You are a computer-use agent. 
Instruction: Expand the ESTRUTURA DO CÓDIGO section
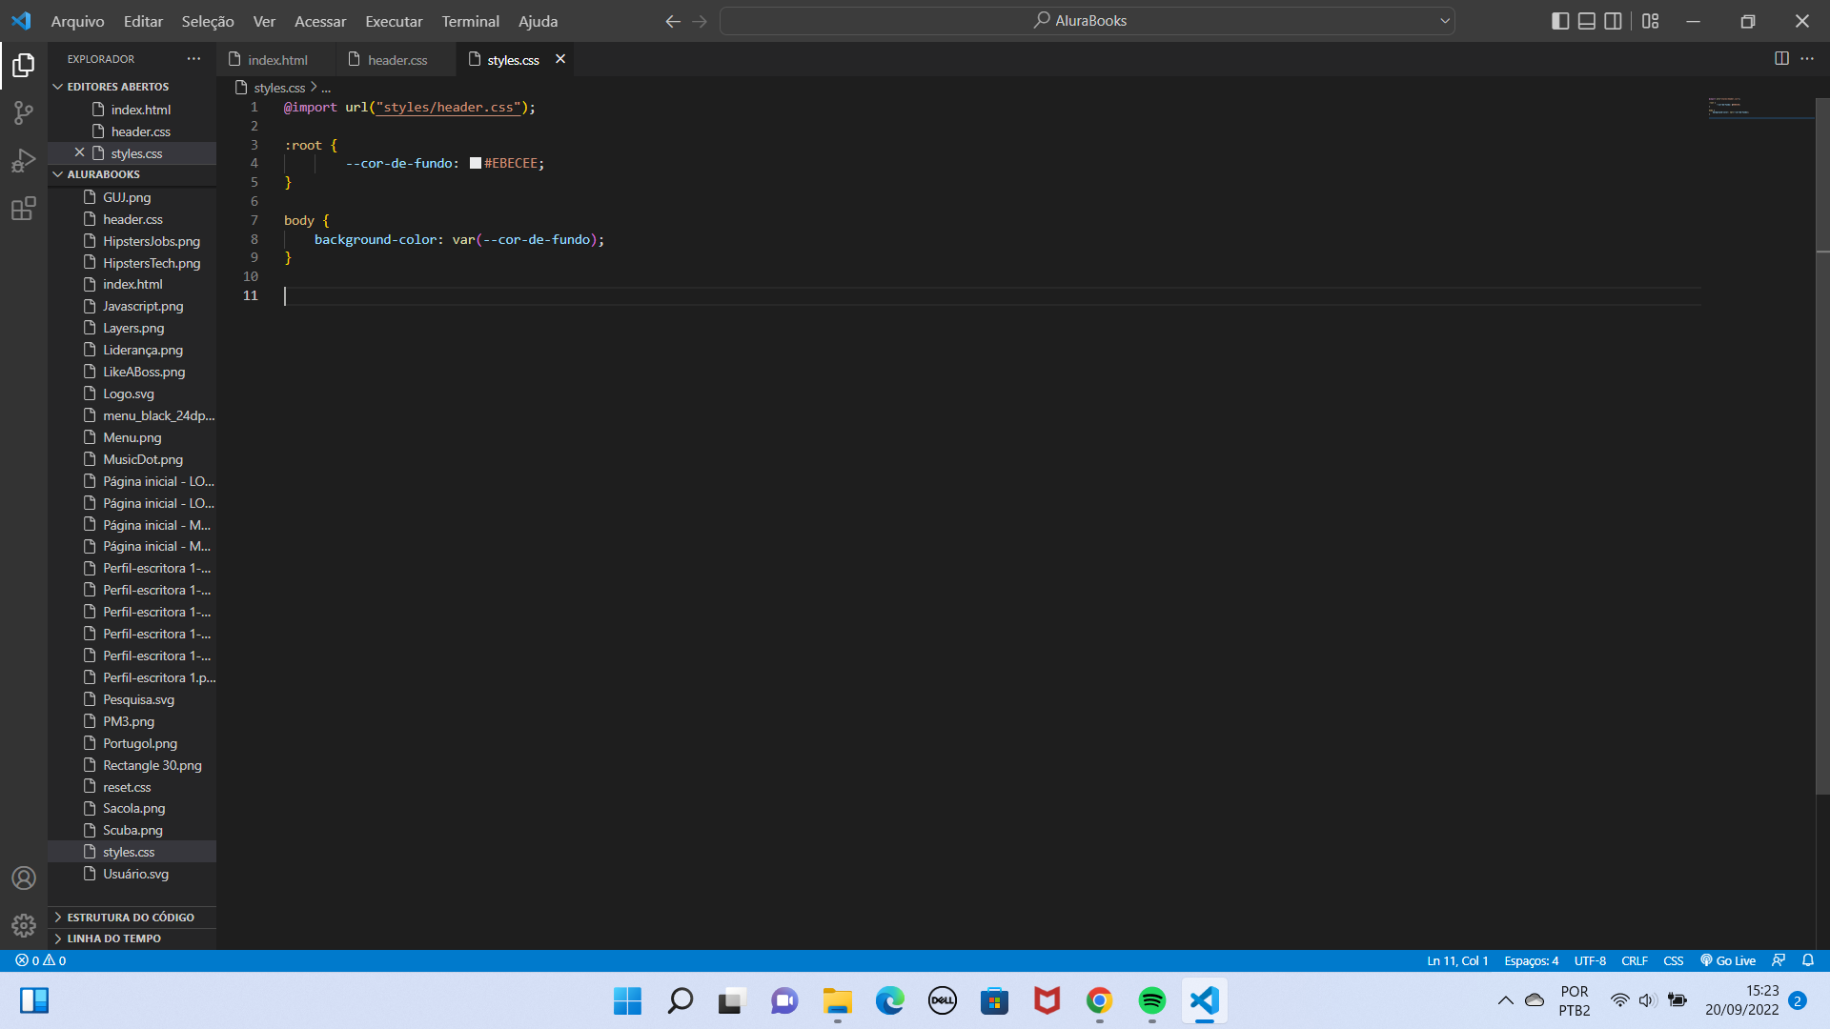[131, 916]
